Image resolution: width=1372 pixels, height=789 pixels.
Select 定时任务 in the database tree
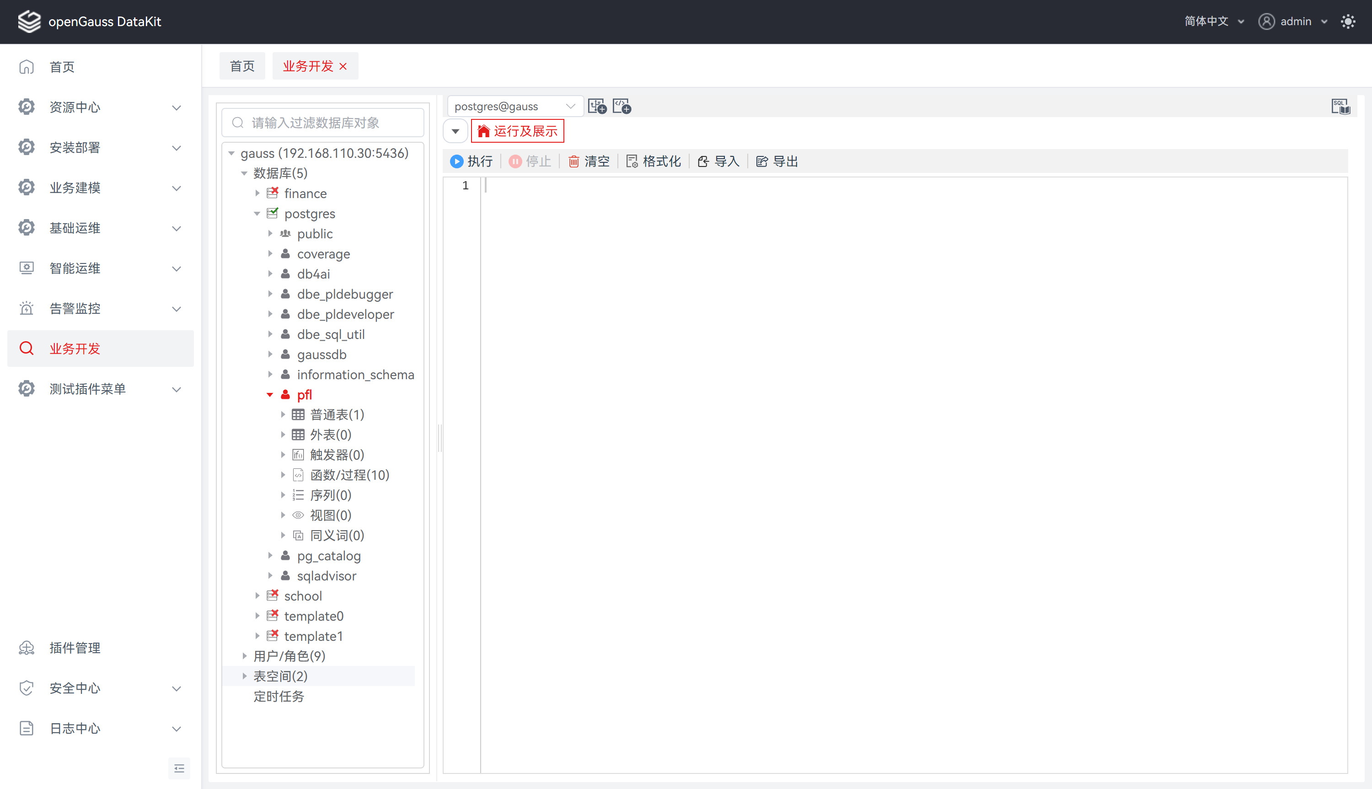pyautogui.click(x=279, y=696)
